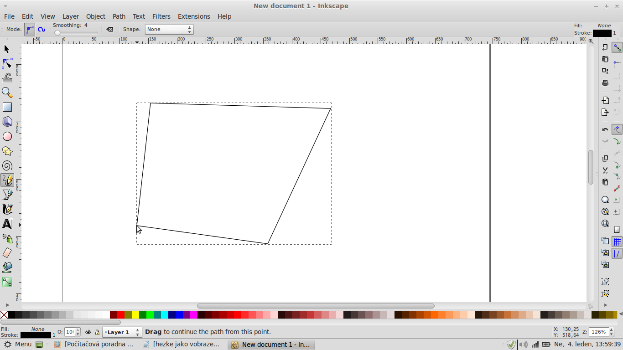
Task: Select the 3D Box tool
Action: [7, 122]
